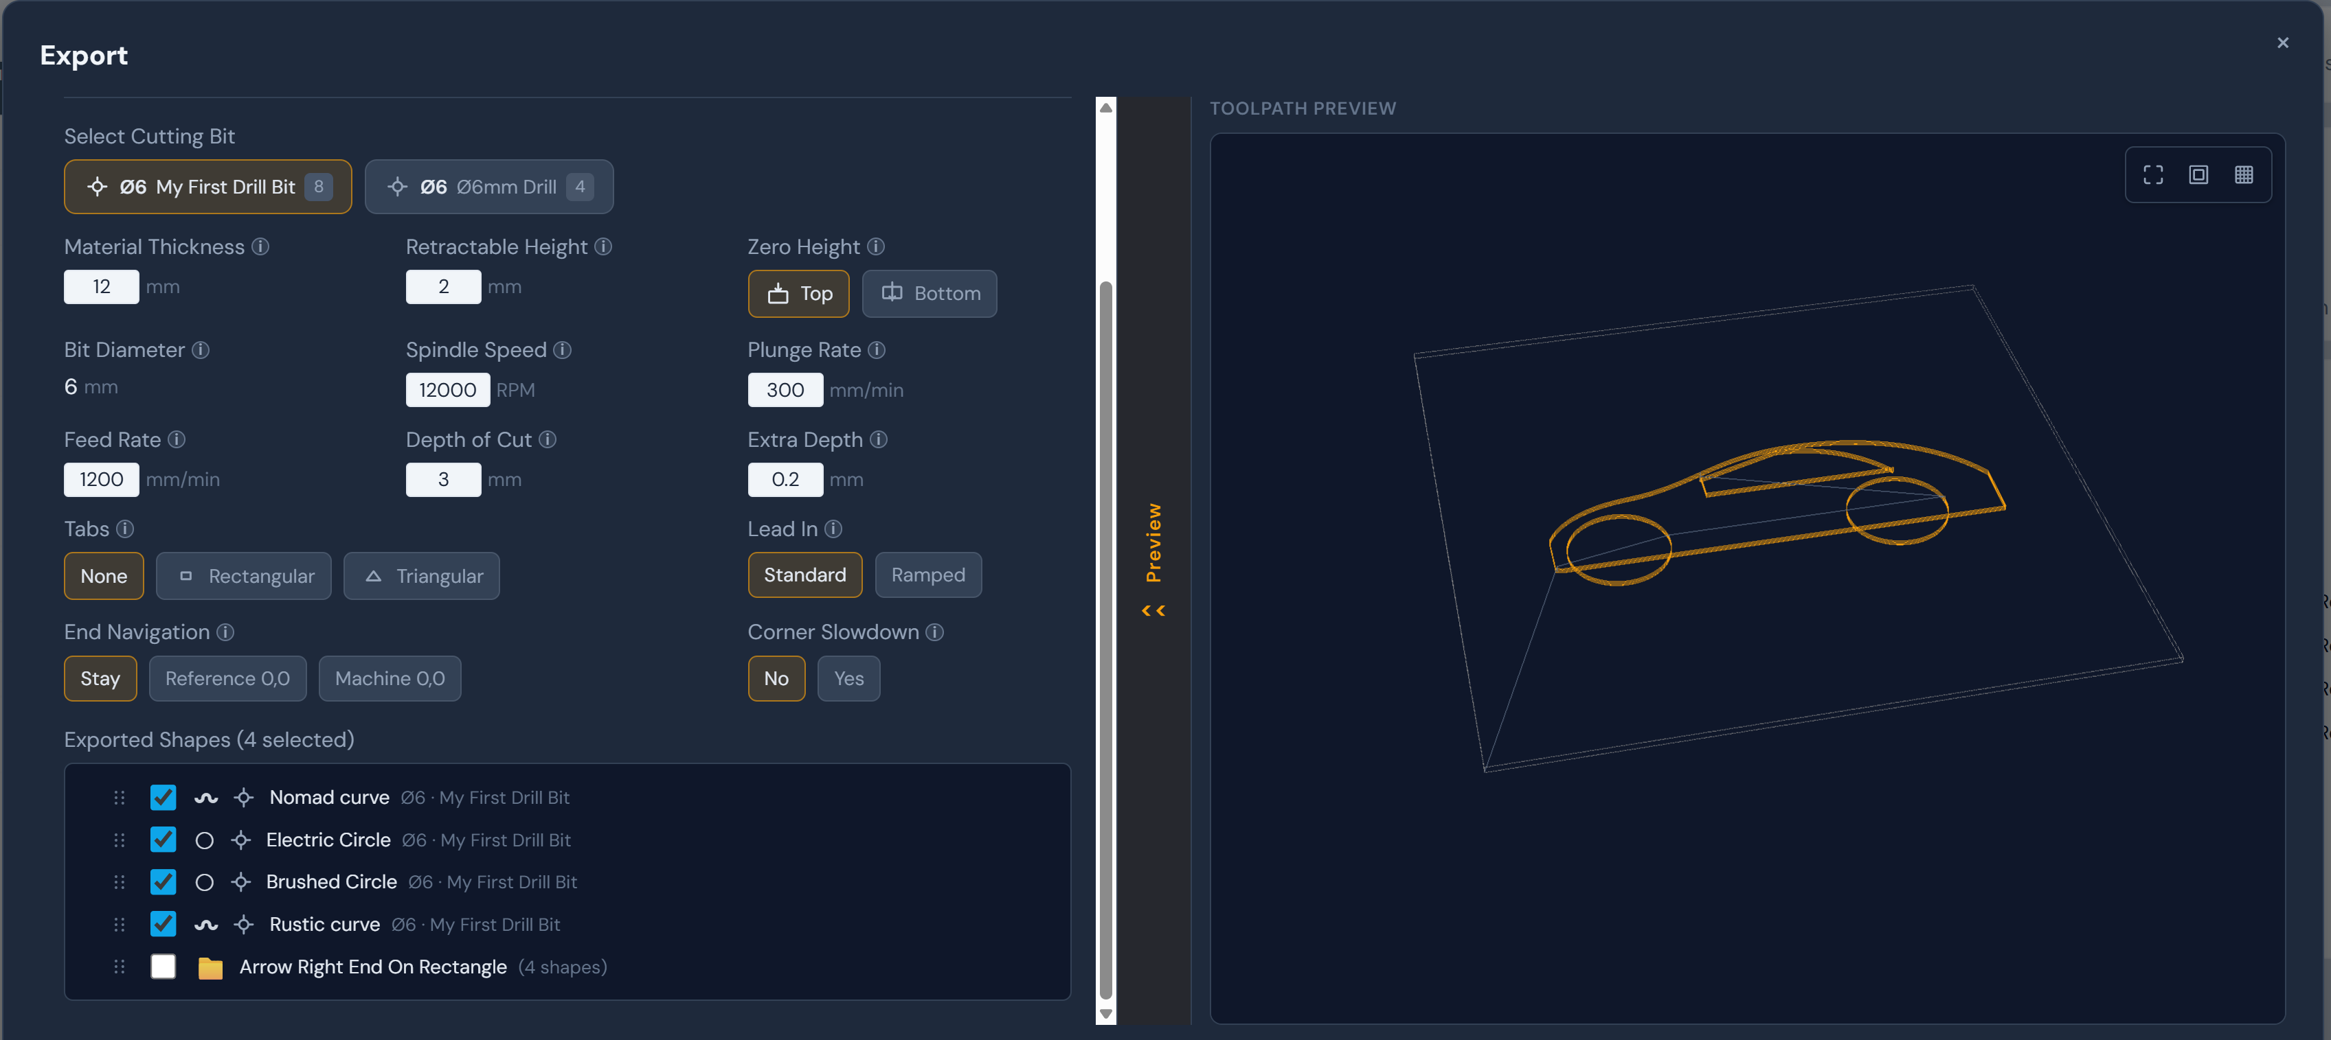Open Retractable Height info icon

coord(604,247)
